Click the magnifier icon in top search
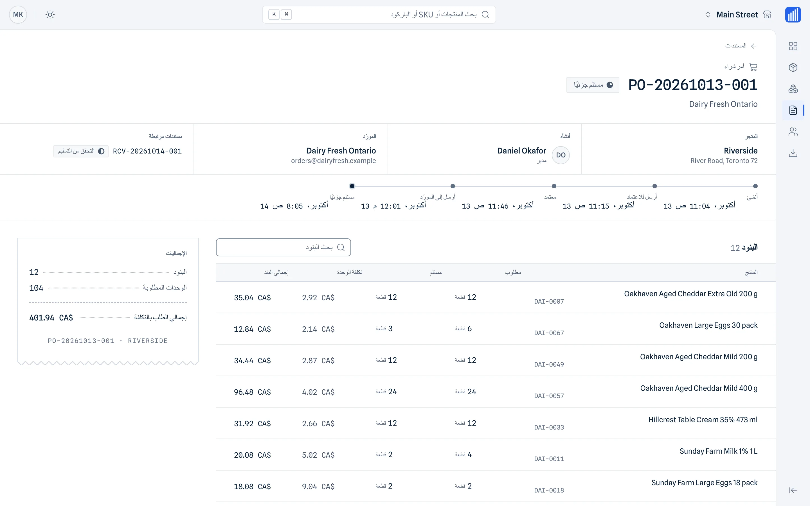 [485, 15]
